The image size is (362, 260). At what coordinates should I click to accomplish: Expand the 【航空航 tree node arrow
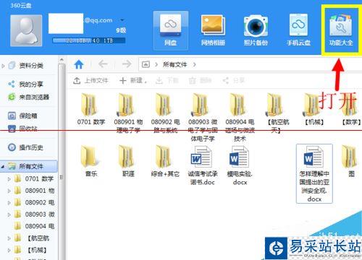click(x=9, y=238)
